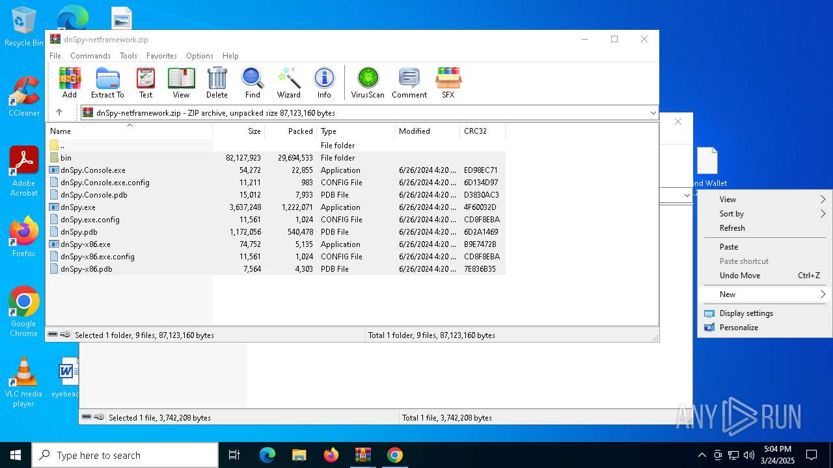Expand the archive path dropdown
This screenshot has height=468, width=833.
[653, 113]
